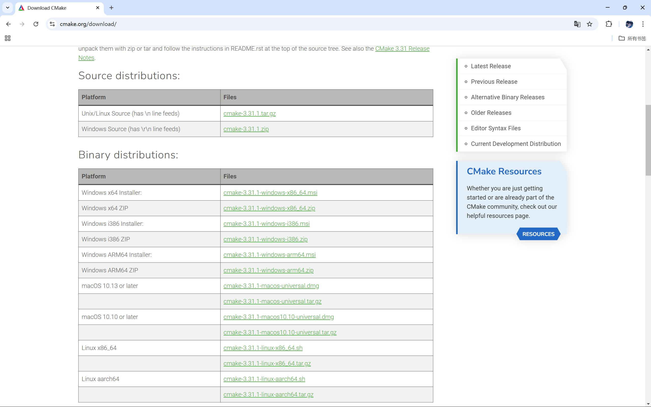Open the Extensions puzzle icon
This screenshot has height=407, width=651.
609,24
